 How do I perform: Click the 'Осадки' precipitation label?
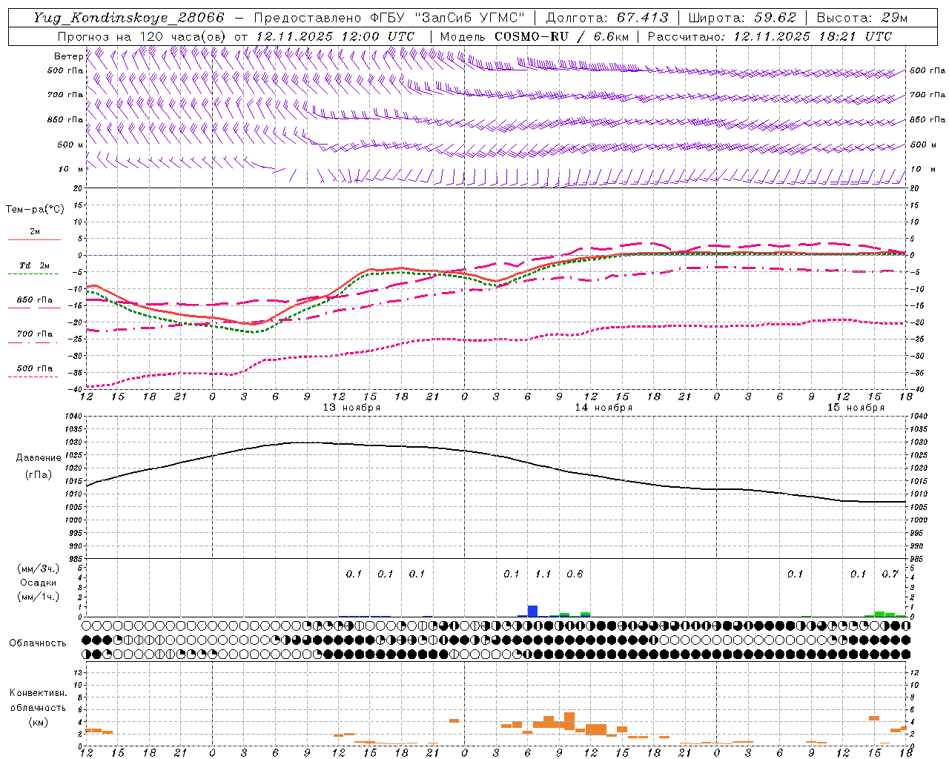pos(39,583)
